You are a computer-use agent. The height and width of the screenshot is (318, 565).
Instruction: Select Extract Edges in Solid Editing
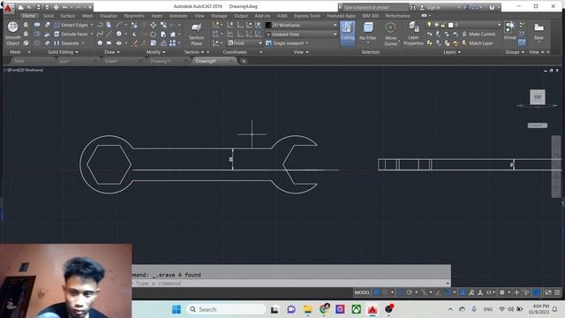coord(73,25)
